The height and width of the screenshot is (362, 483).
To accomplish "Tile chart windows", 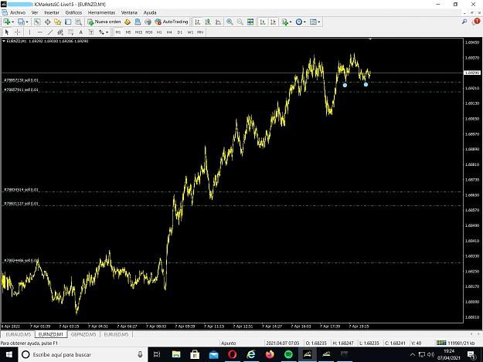I will point(250,22).
